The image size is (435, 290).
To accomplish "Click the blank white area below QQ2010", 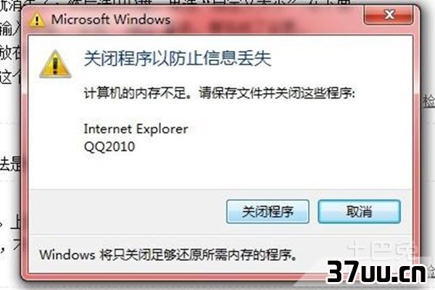I will [x=220, y=170].
